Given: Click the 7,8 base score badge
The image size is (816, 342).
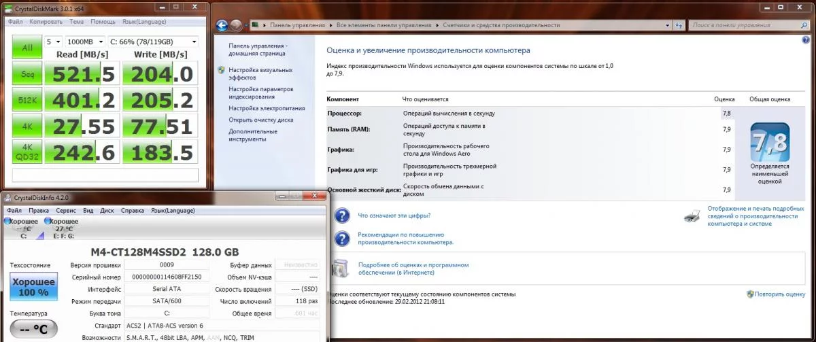Looking at the screenshot, I should [770, 141].
